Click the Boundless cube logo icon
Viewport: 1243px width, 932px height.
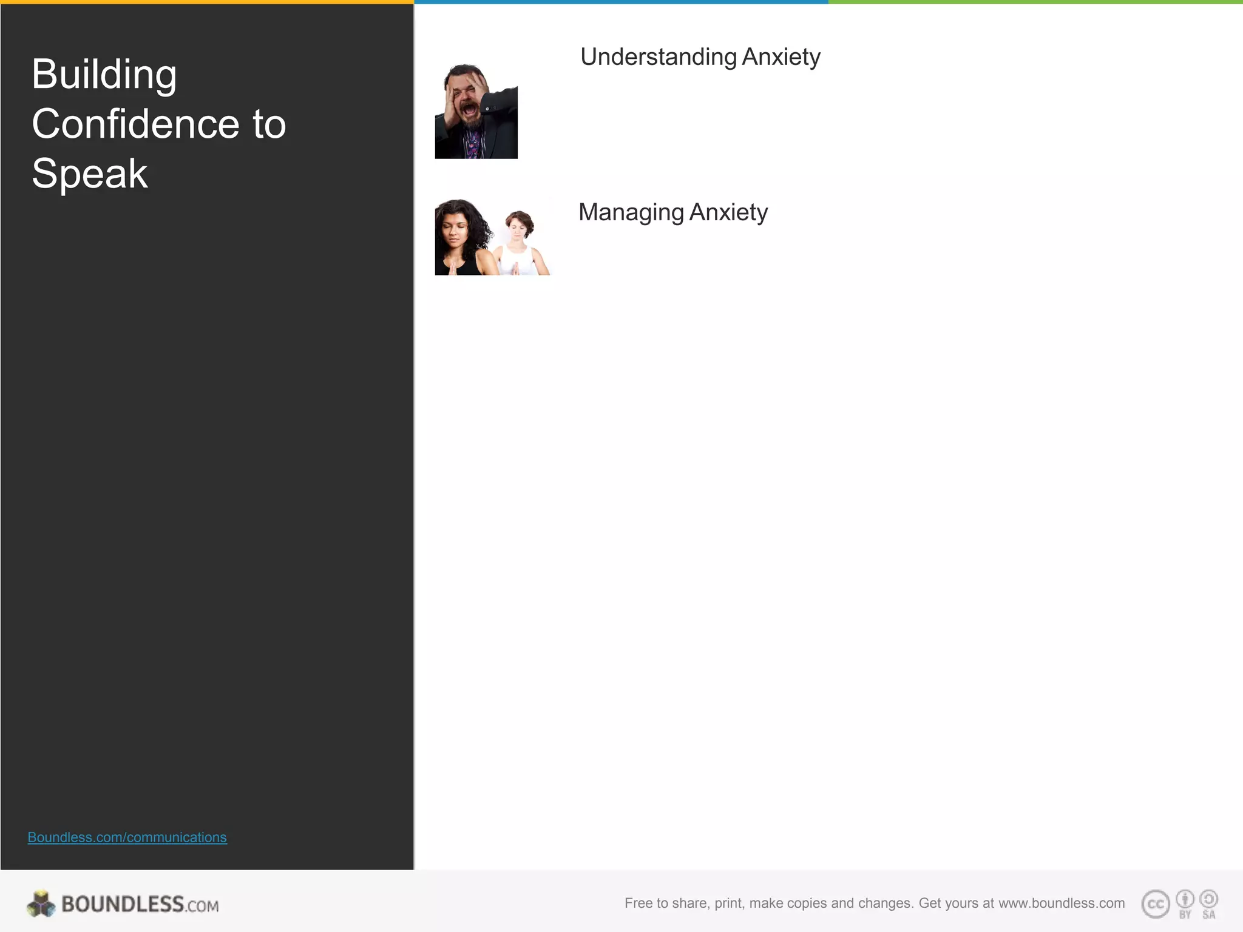(x=41, y=904)
